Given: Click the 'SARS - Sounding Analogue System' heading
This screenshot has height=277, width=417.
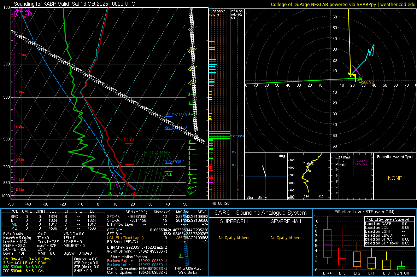Looking at the screenshot, I should coord(261,213).
